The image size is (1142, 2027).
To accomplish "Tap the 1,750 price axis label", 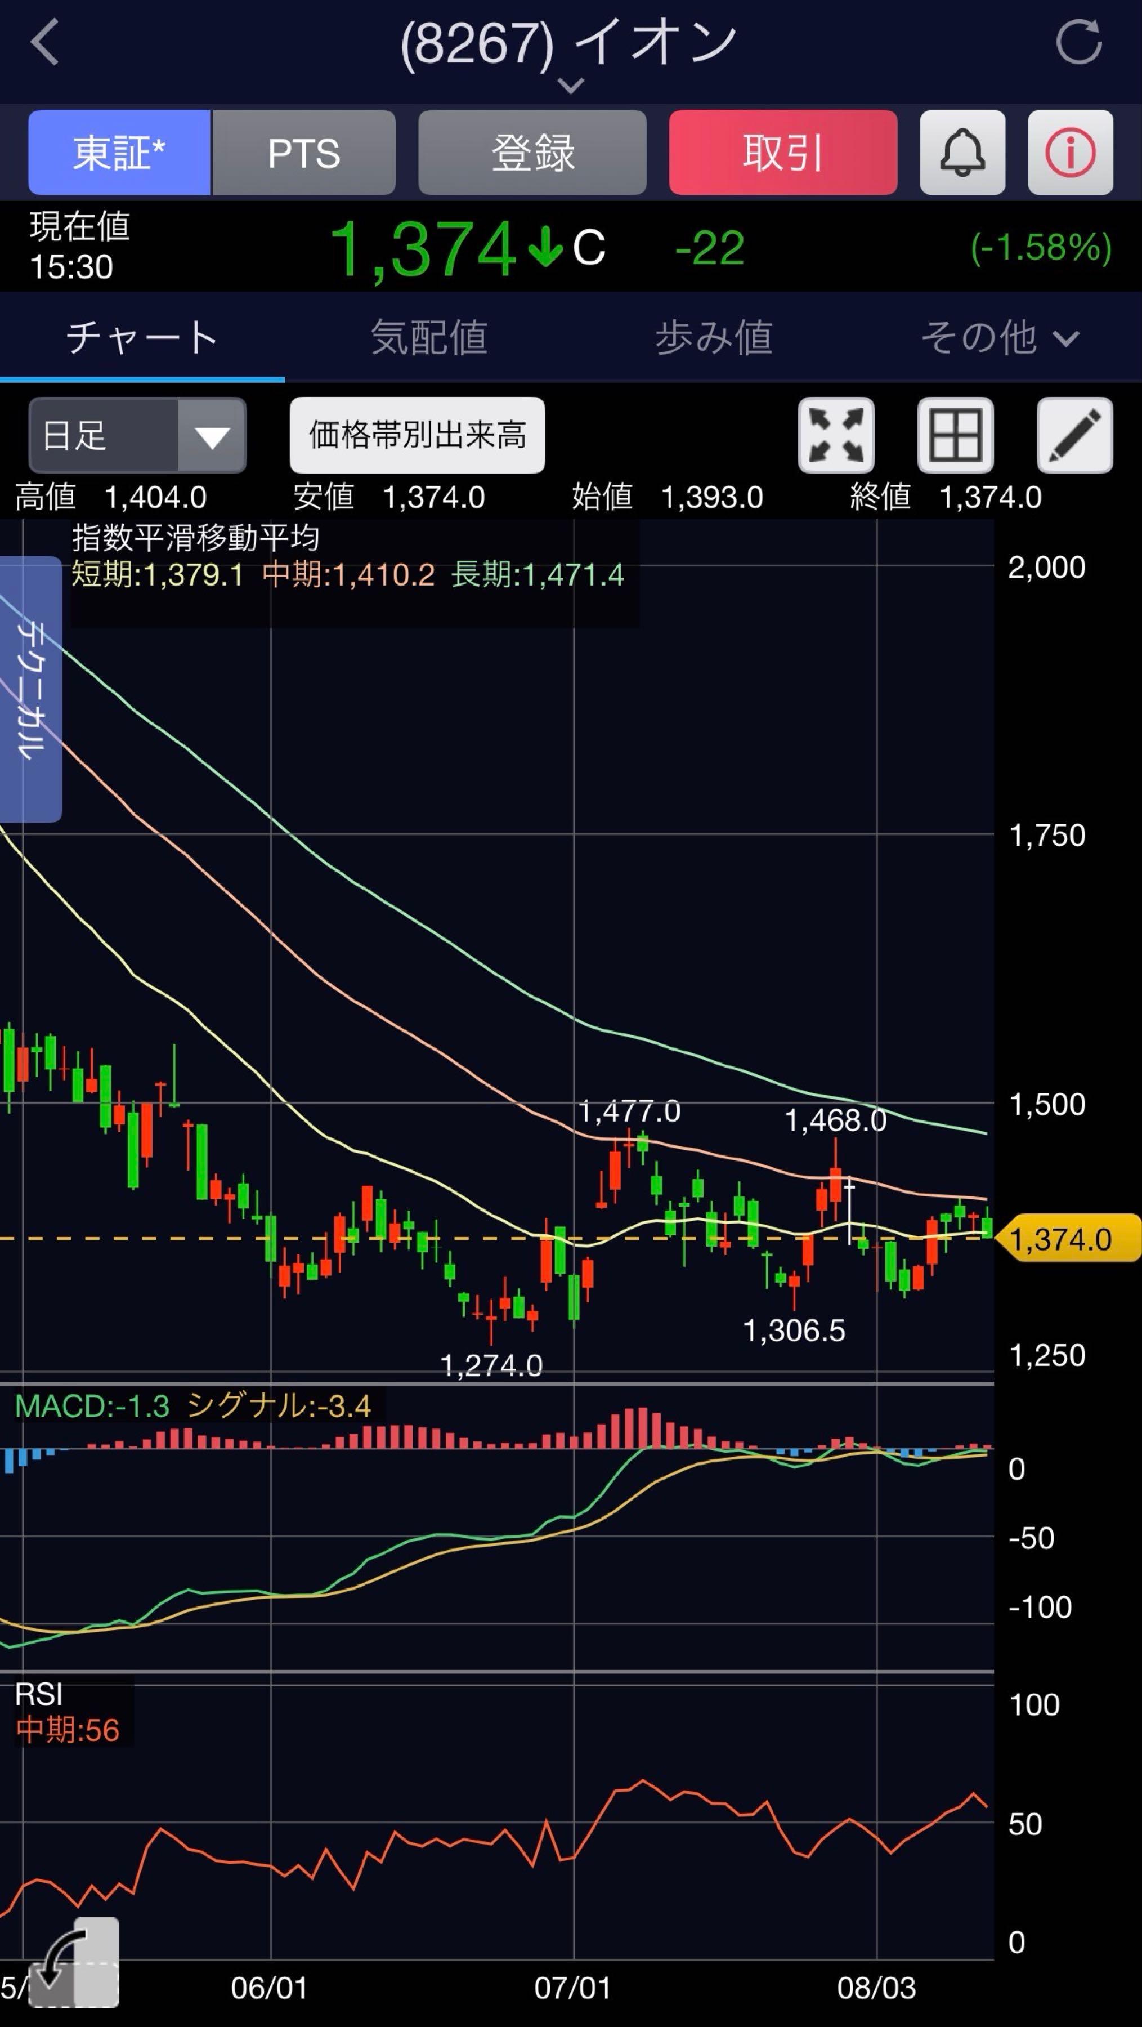I will point(1047,836).
